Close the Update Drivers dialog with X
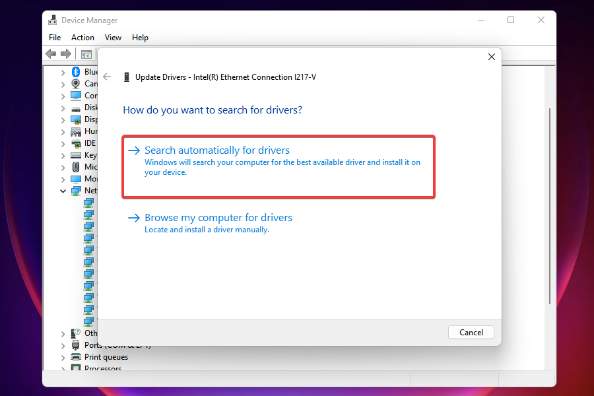Image resolution: width=594 pixels, height=396 pixels. [491, 57]
